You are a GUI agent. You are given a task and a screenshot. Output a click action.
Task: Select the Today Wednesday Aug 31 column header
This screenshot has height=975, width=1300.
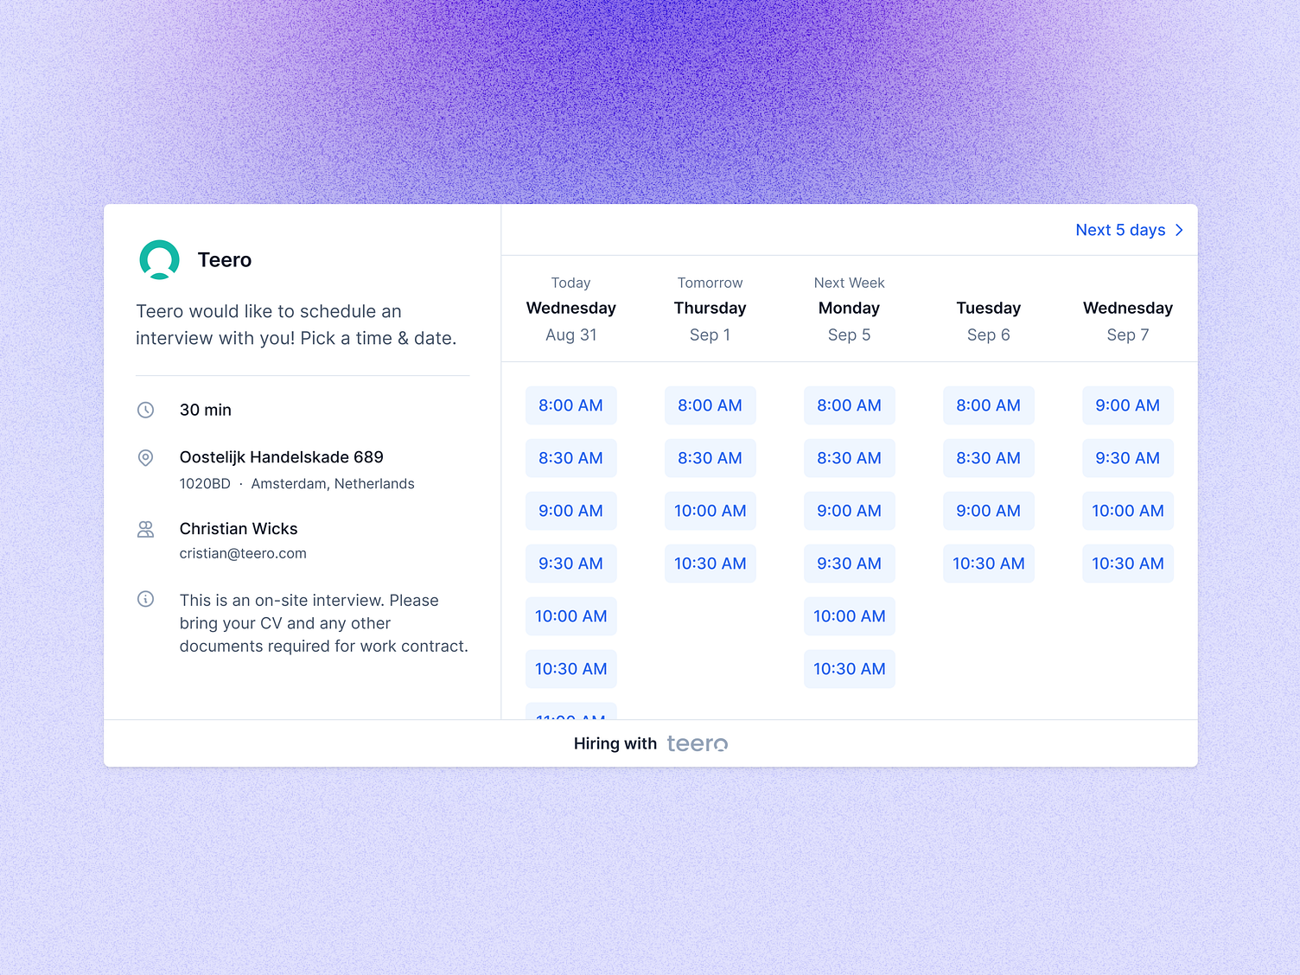coord(570,309)
